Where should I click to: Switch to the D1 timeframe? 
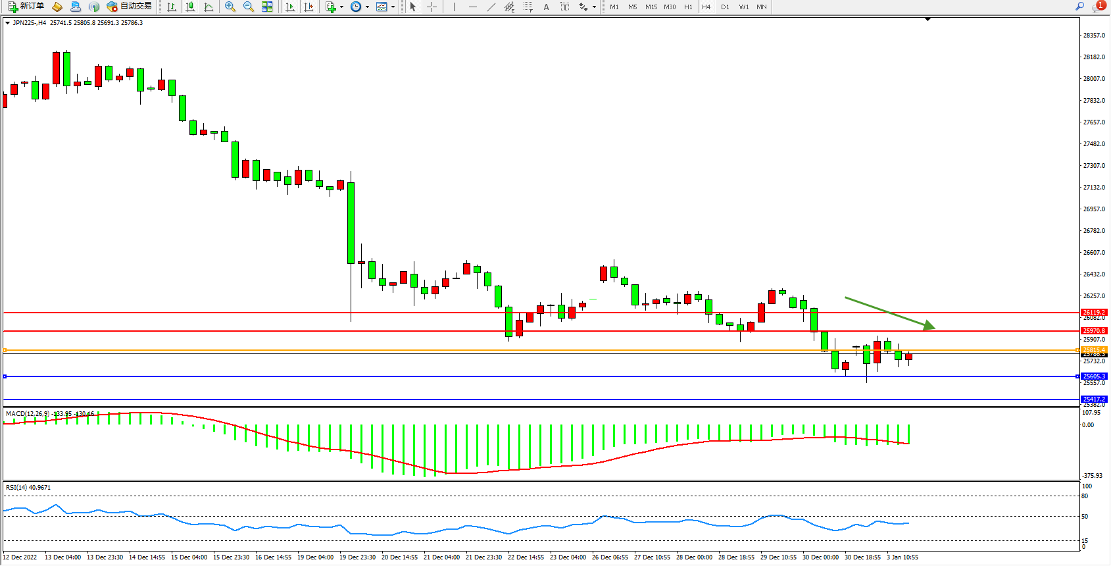point(725,7)
